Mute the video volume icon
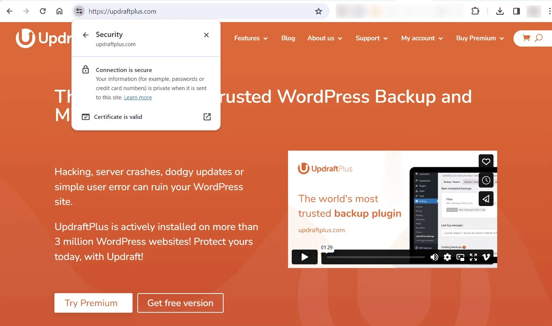Screen dimensions: 552x326 click(434, 257)
